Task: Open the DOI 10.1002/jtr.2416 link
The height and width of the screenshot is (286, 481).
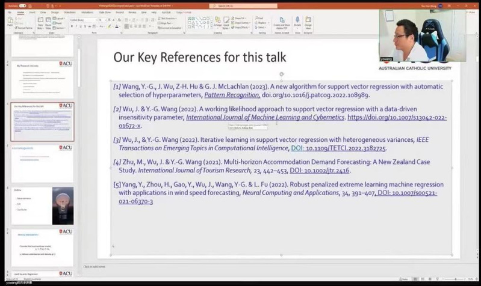Action: point(319,171)
